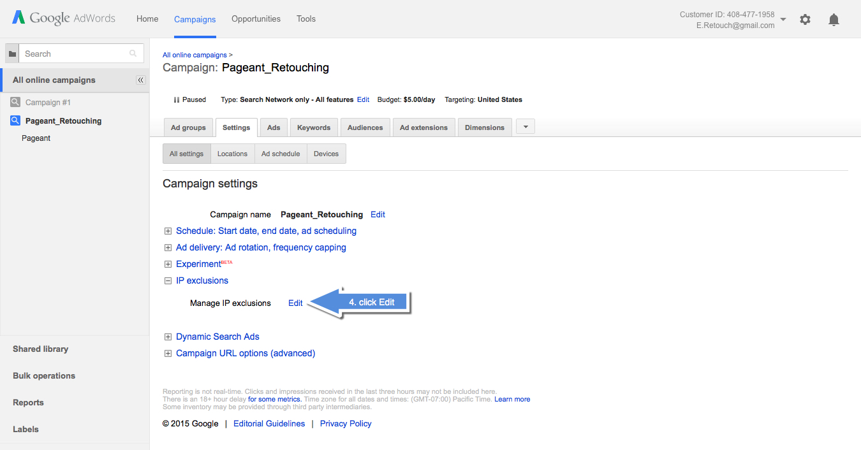861x450 pixels.
Task: Click Edit next to Manage IP exclusions
Action: [x=295, y=303]
